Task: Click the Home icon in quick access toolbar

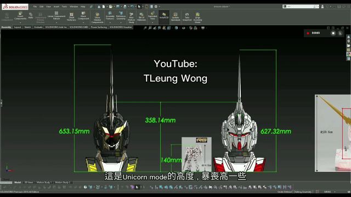Action: pos(99,7)
